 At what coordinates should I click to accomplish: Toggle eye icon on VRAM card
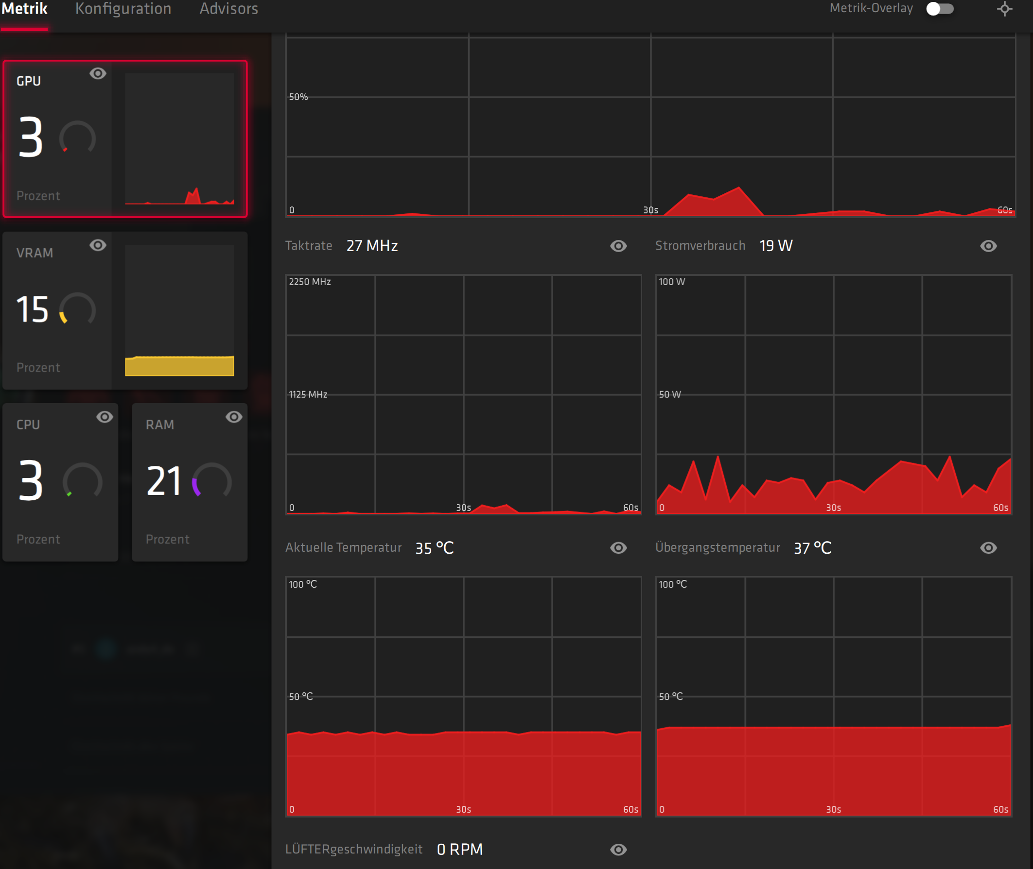coord(98,245)
